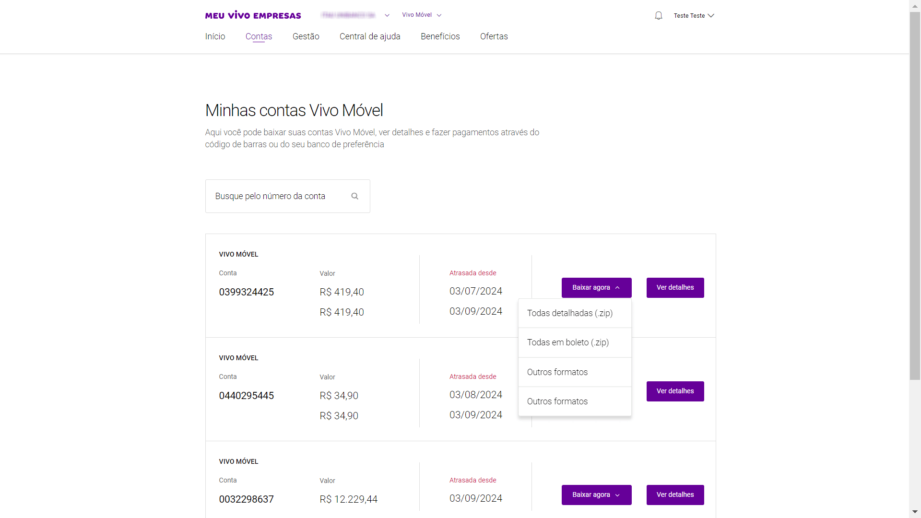Open the Contas tab
The height and width of the screenshot is (518, 921).
pos(259,36)
